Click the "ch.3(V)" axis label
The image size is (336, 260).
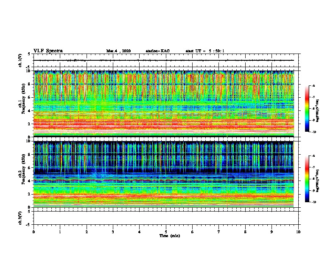[x=20, y=218]
